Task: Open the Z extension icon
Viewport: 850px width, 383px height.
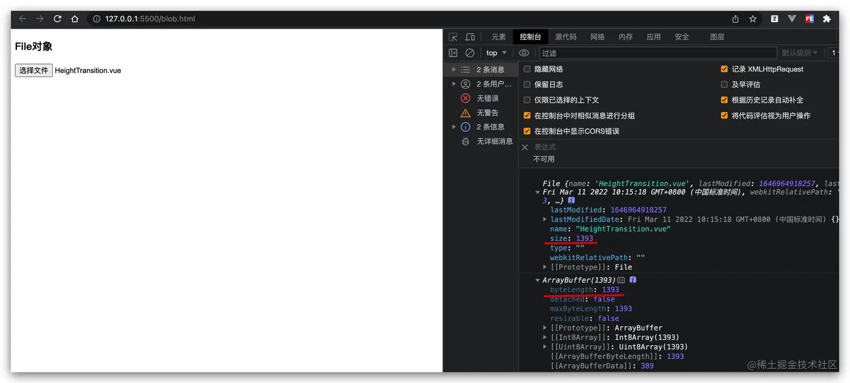Action: pyautogui.click(x=775, y=19)
